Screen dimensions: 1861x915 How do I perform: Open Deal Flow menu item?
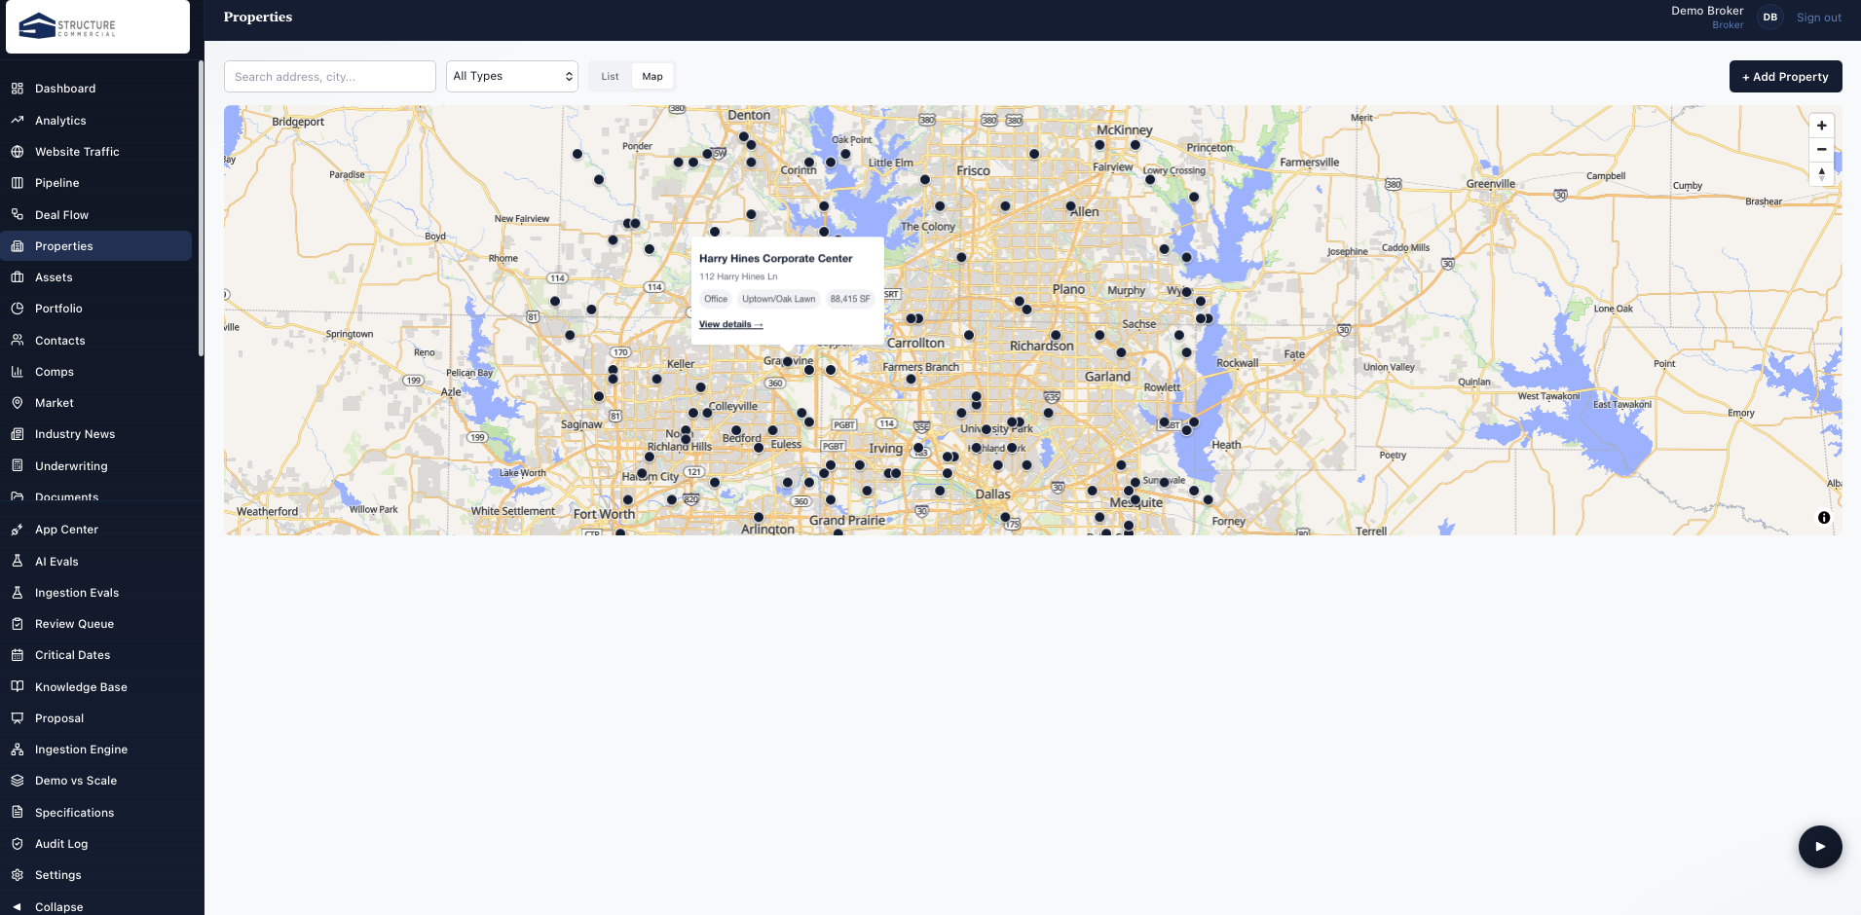click(x=95, y=214)
